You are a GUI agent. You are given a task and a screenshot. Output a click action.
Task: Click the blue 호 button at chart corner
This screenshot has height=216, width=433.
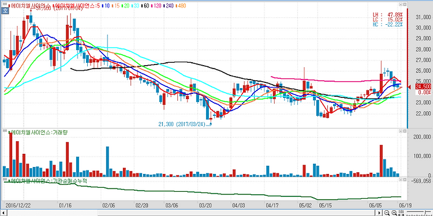click(x=5, y=11)
